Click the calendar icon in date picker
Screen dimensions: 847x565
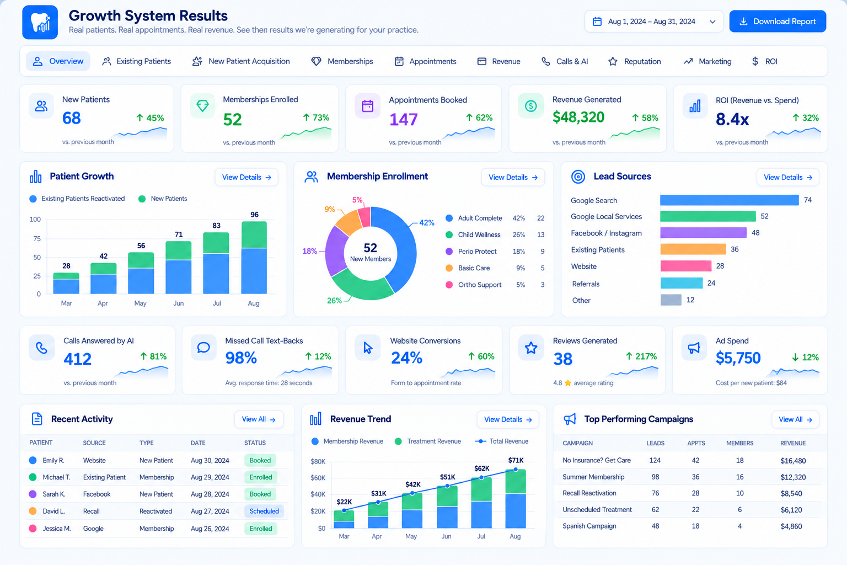pyautogui.click(x=597, y=22)
